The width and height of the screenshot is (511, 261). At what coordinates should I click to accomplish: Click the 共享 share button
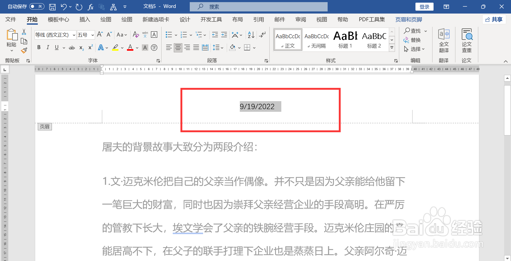pos(494,19)
